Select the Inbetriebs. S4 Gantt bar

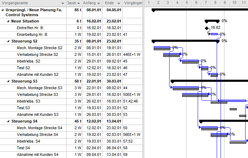tap(238, 142)
